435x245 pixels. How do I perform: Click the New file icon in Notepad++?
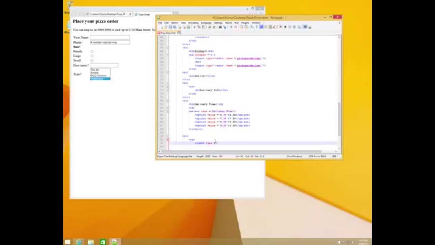[x=162, y=27]
